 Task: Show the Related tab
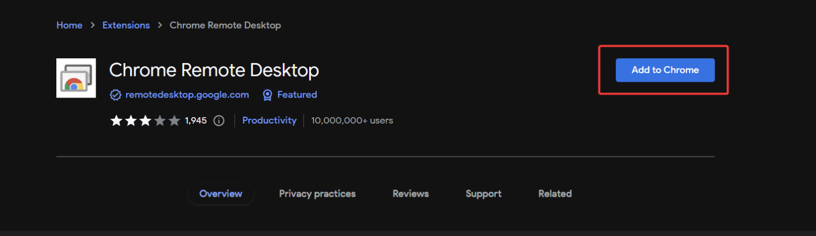click(555, 194)
